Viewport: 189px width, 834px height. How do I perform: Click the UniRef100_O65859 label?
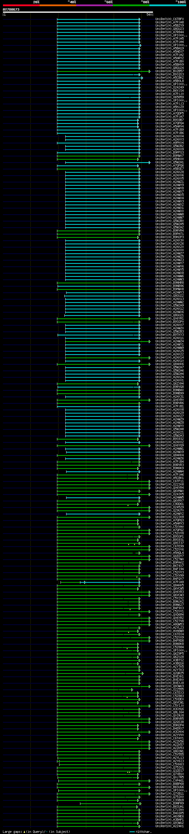pos(170,97)
